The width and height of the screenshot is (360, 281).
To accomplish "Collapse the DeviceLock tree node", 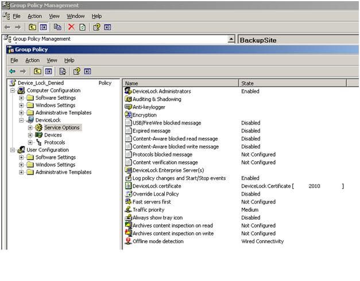I will (21, 120).
